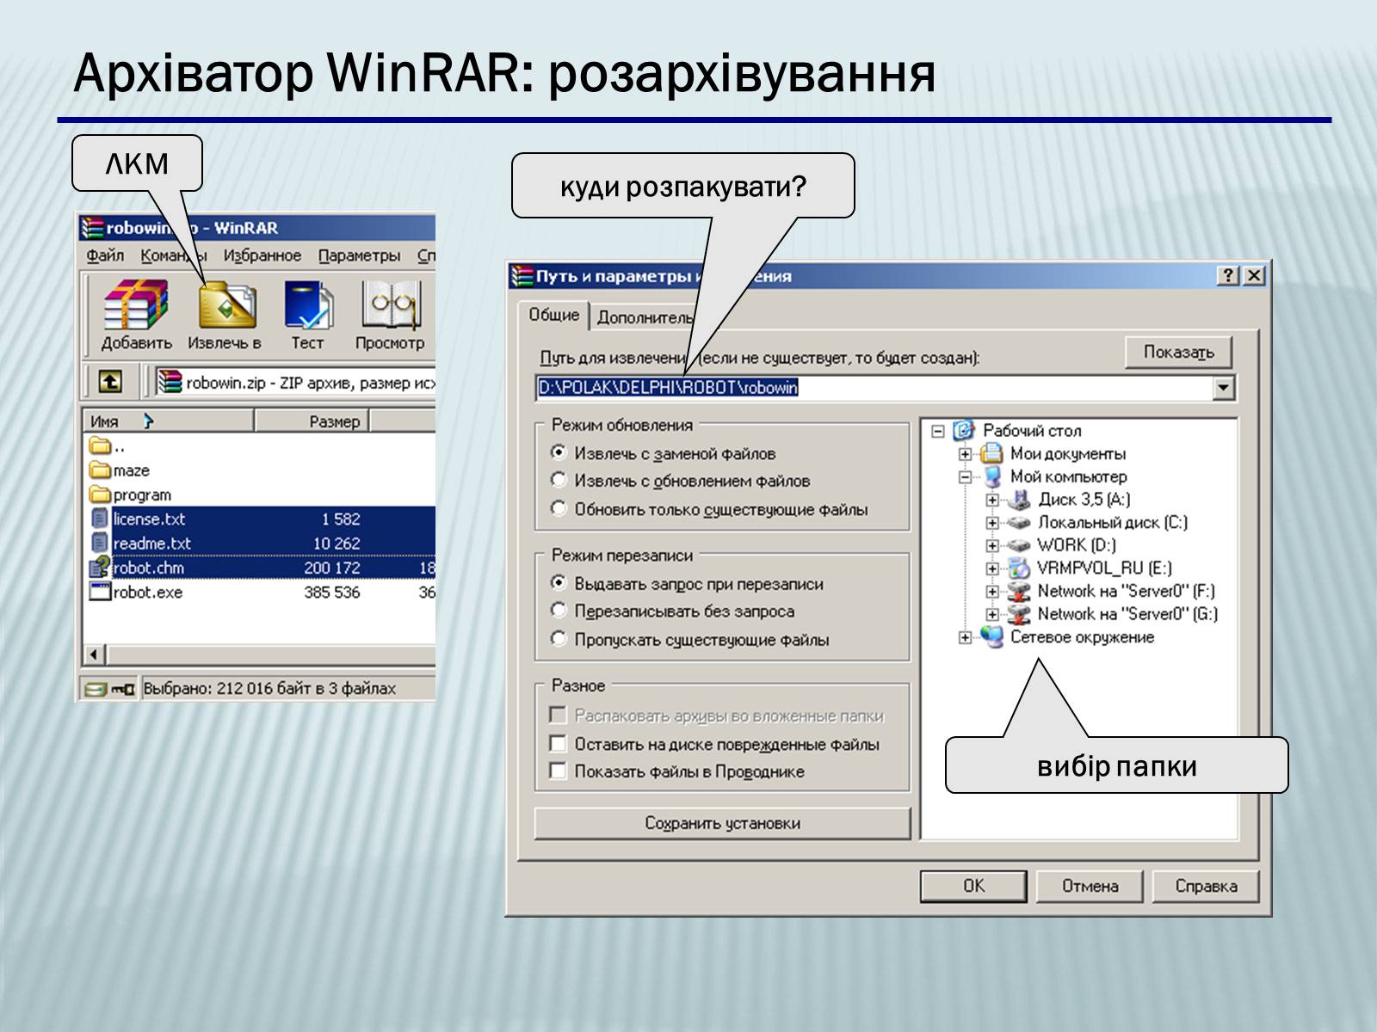Switch to the Дополнительно tab
1377x1032 pixels.
pyautogui.click(x=644, y=317)
